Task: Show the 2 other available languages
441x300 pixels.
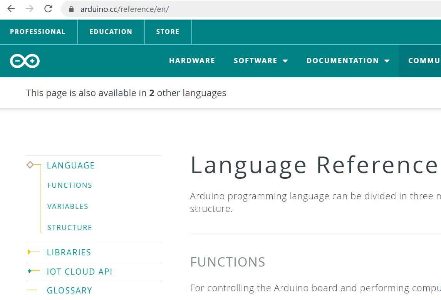Action: point(152,93)
